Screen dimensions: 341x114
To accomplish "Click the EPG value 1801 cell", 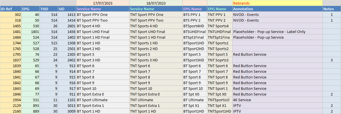I will pyautogui.click(x=30, y=32).
